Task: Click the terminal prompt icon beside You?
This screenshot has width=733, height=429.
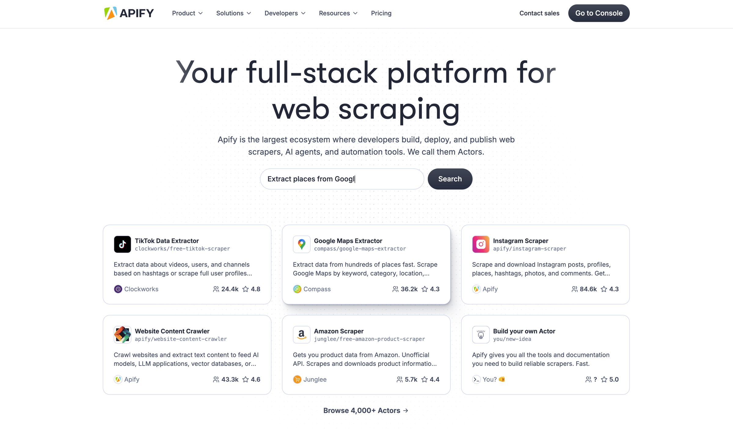Action: (476, 379)
